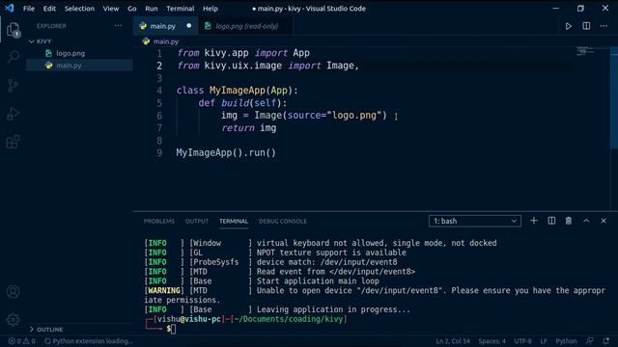
Task: Click "Leaving application in progress..." terminal line
Action: (x=333, y=309)
